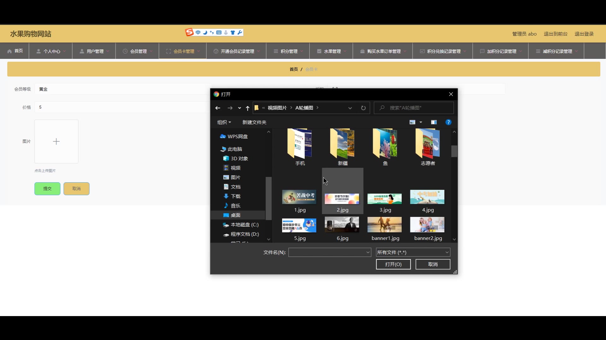Click the 打开(O) button
This screenshot has width=606, height=340.
tap(393, 264)
